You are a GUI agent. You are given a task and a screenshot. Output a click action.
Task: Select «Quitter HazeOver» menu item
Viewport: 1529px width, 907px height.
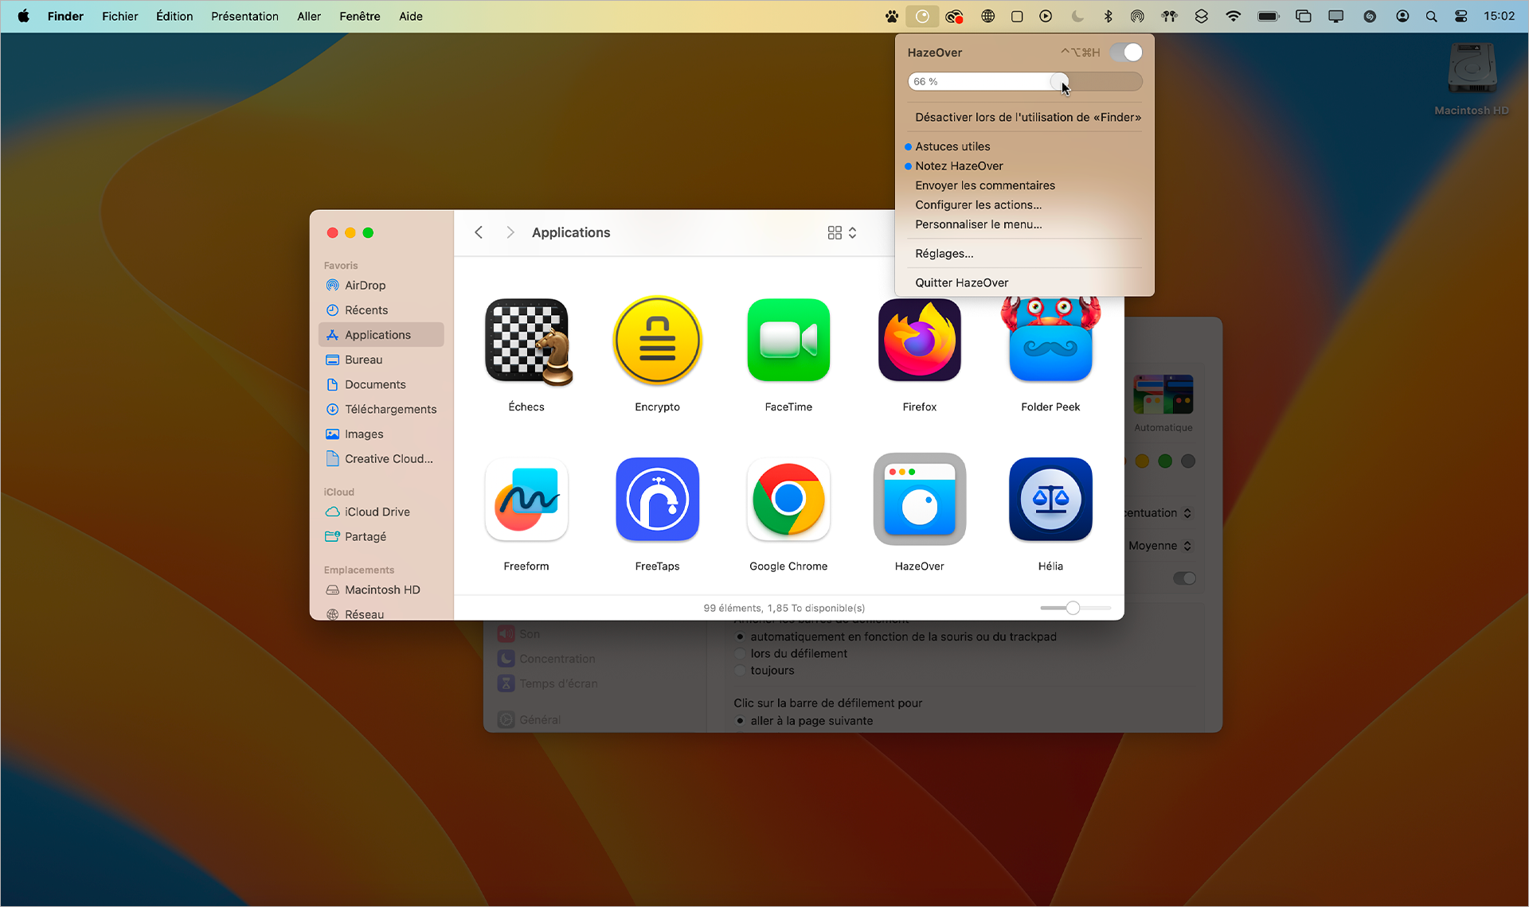[960, 282]
